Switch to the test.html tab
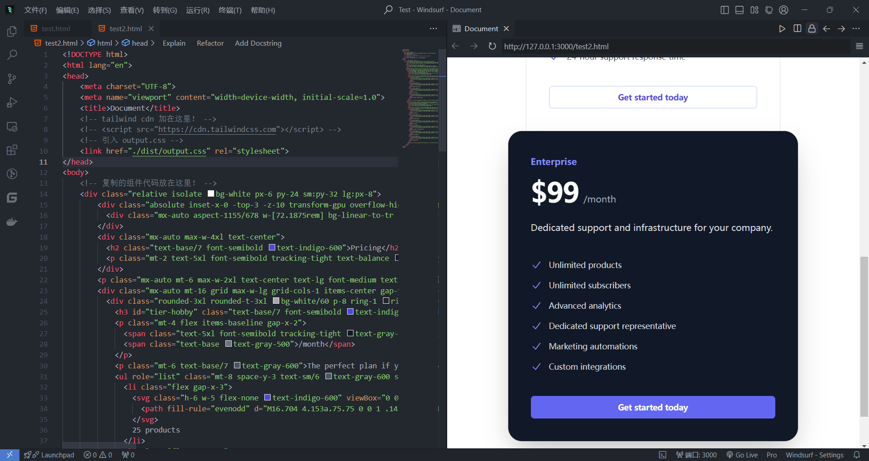 coord(56,28)
